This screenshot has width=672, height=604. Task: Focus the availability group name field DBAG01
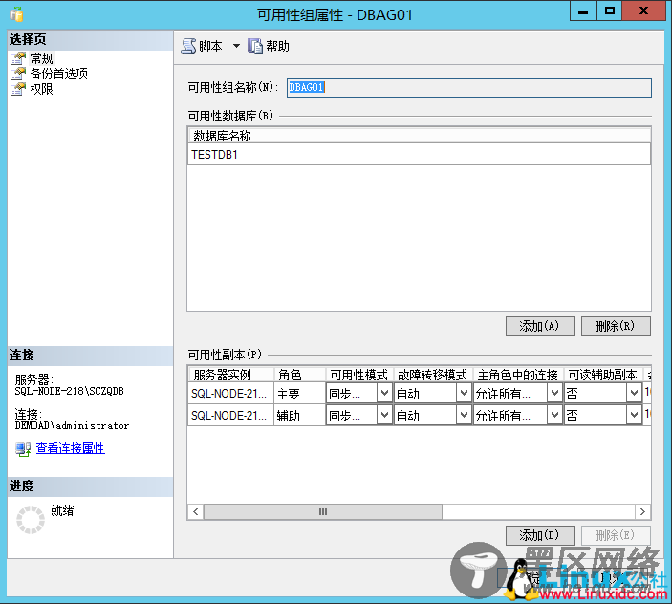click(468, 88)
